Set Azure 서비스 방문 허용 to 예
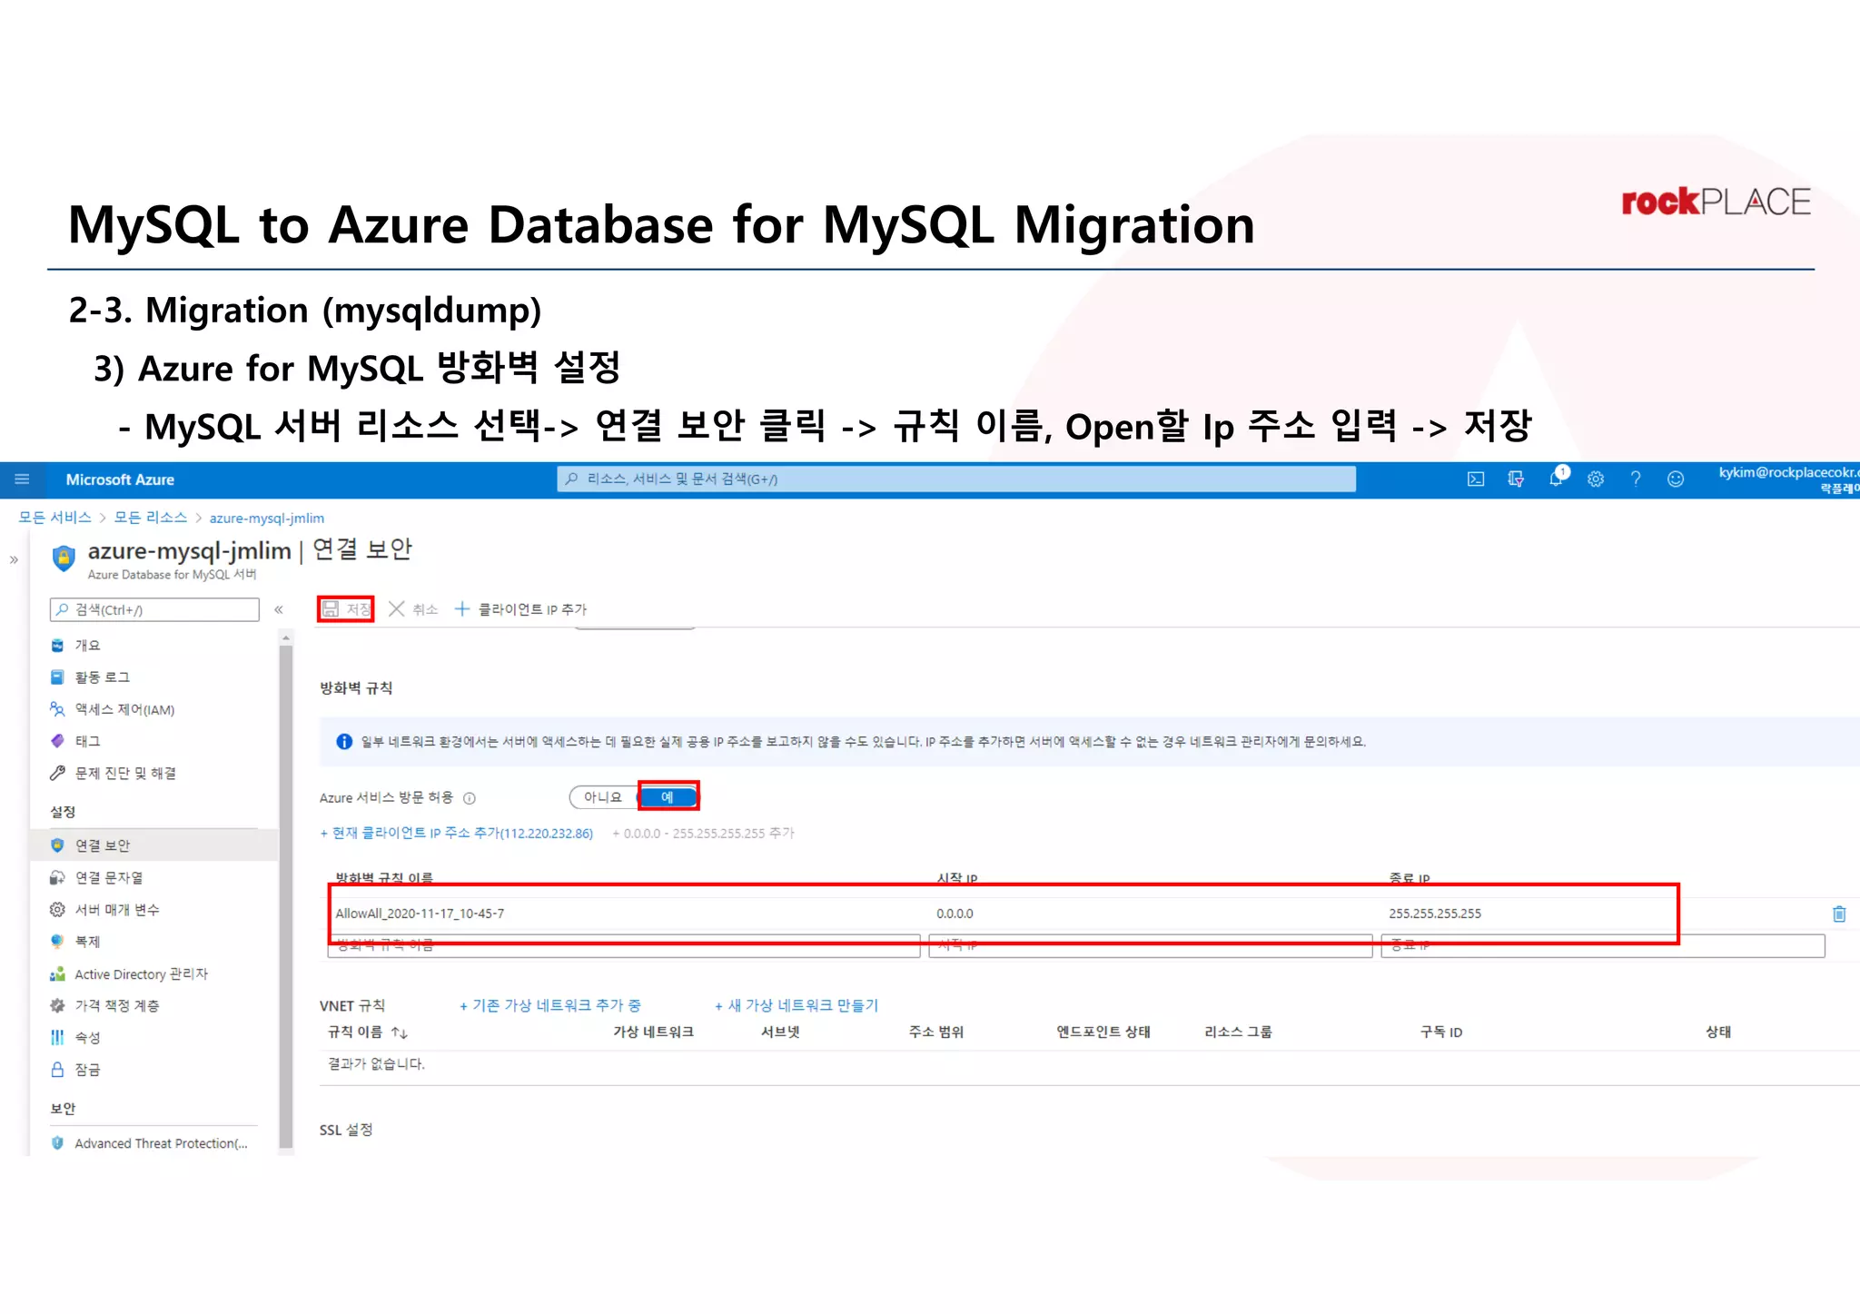The width and height of the screenshot is (1860, 1314). pyautogui.click(x=668, y=797)
